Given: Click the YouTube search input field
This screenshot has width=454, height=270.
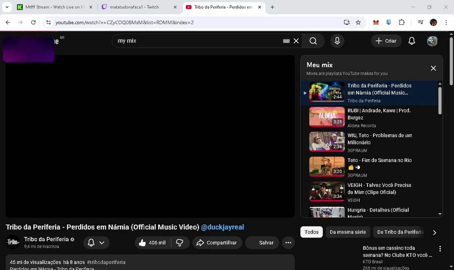Looking at the screenshot, I should coord(199,41).
